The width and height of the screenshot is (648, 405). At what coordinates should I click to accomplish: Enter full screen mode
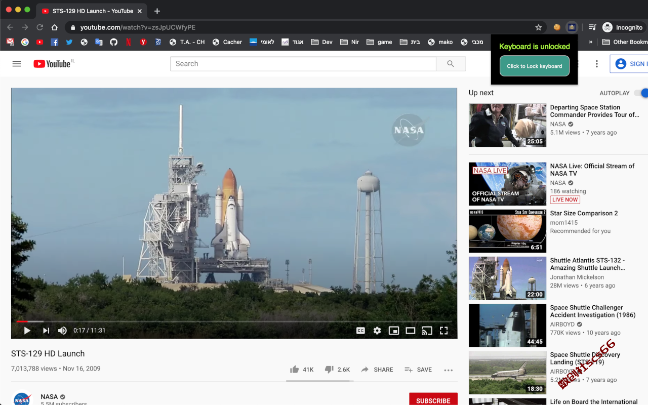coord(444,331)
